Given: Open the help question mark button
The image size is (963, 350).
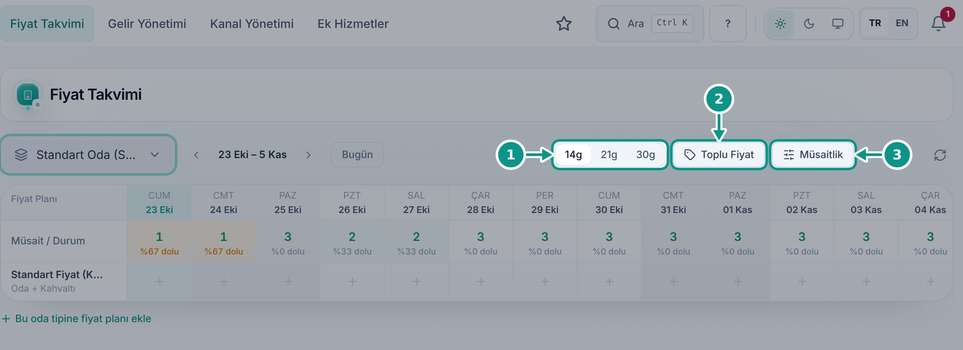Looking at the screenshot, I should pyautogui.click(x=728, y=24).
